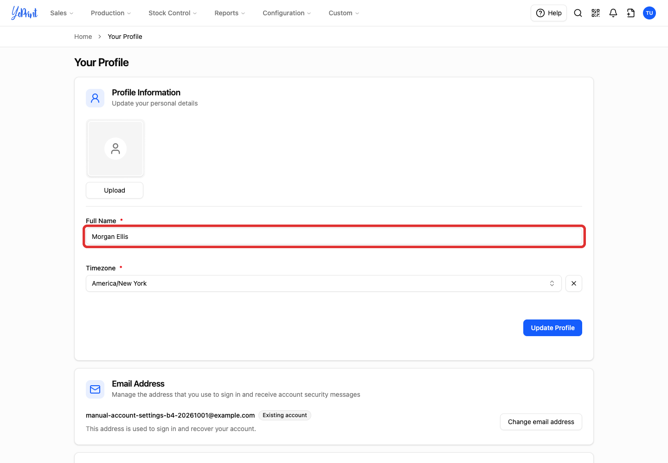Open the TU user avatar menu
Image resolution: width=668 pixels, height=463 pixels.
[x=649, y=13]
